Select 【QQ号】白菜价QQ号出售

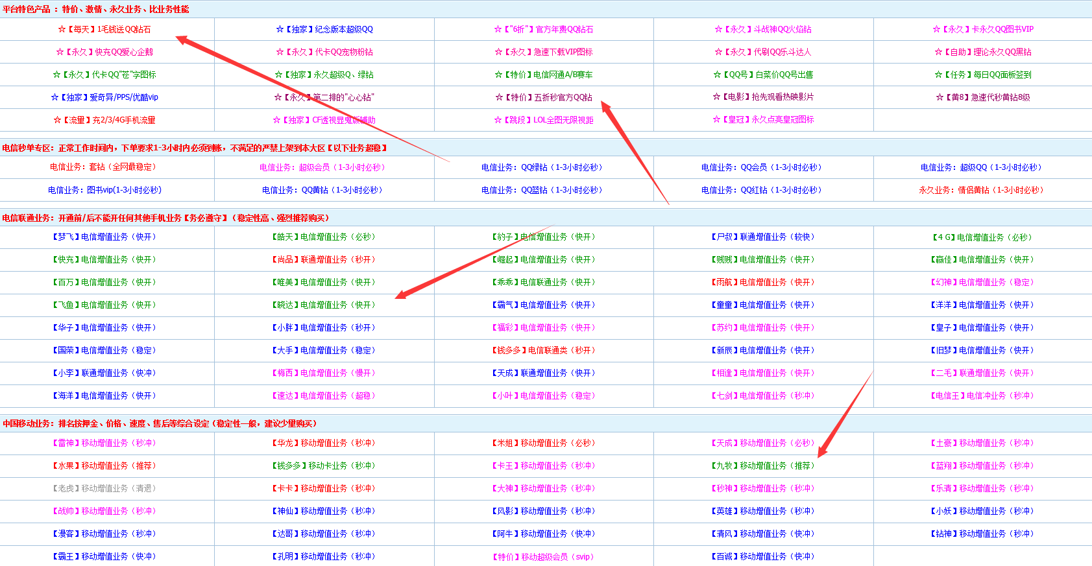[x=763, y=75]
